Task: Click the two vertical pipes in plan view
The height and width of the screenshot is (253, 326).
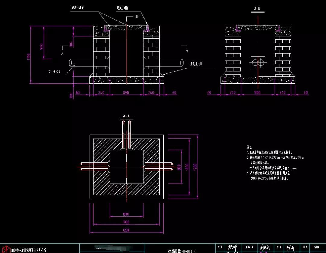Action: (x=126, y=133)
